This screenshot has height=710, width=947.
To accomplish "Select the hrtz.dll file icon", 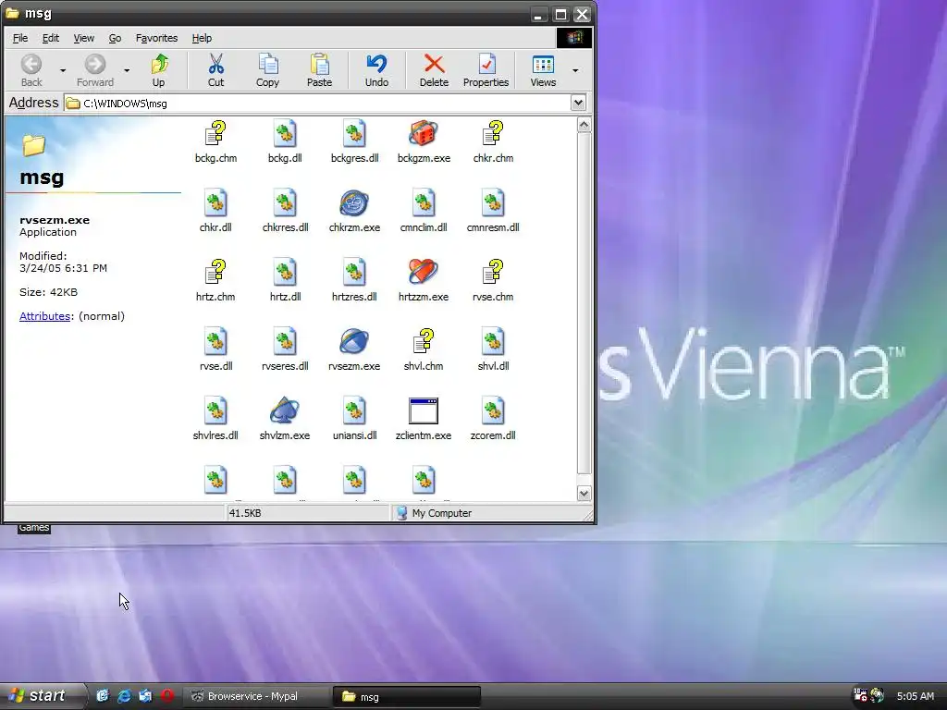I will pos(285,273).
